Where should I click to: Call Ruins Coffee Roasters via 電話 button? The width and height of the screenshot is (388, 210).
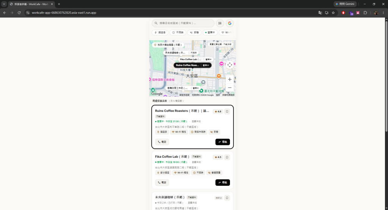[x=162, y=142]
